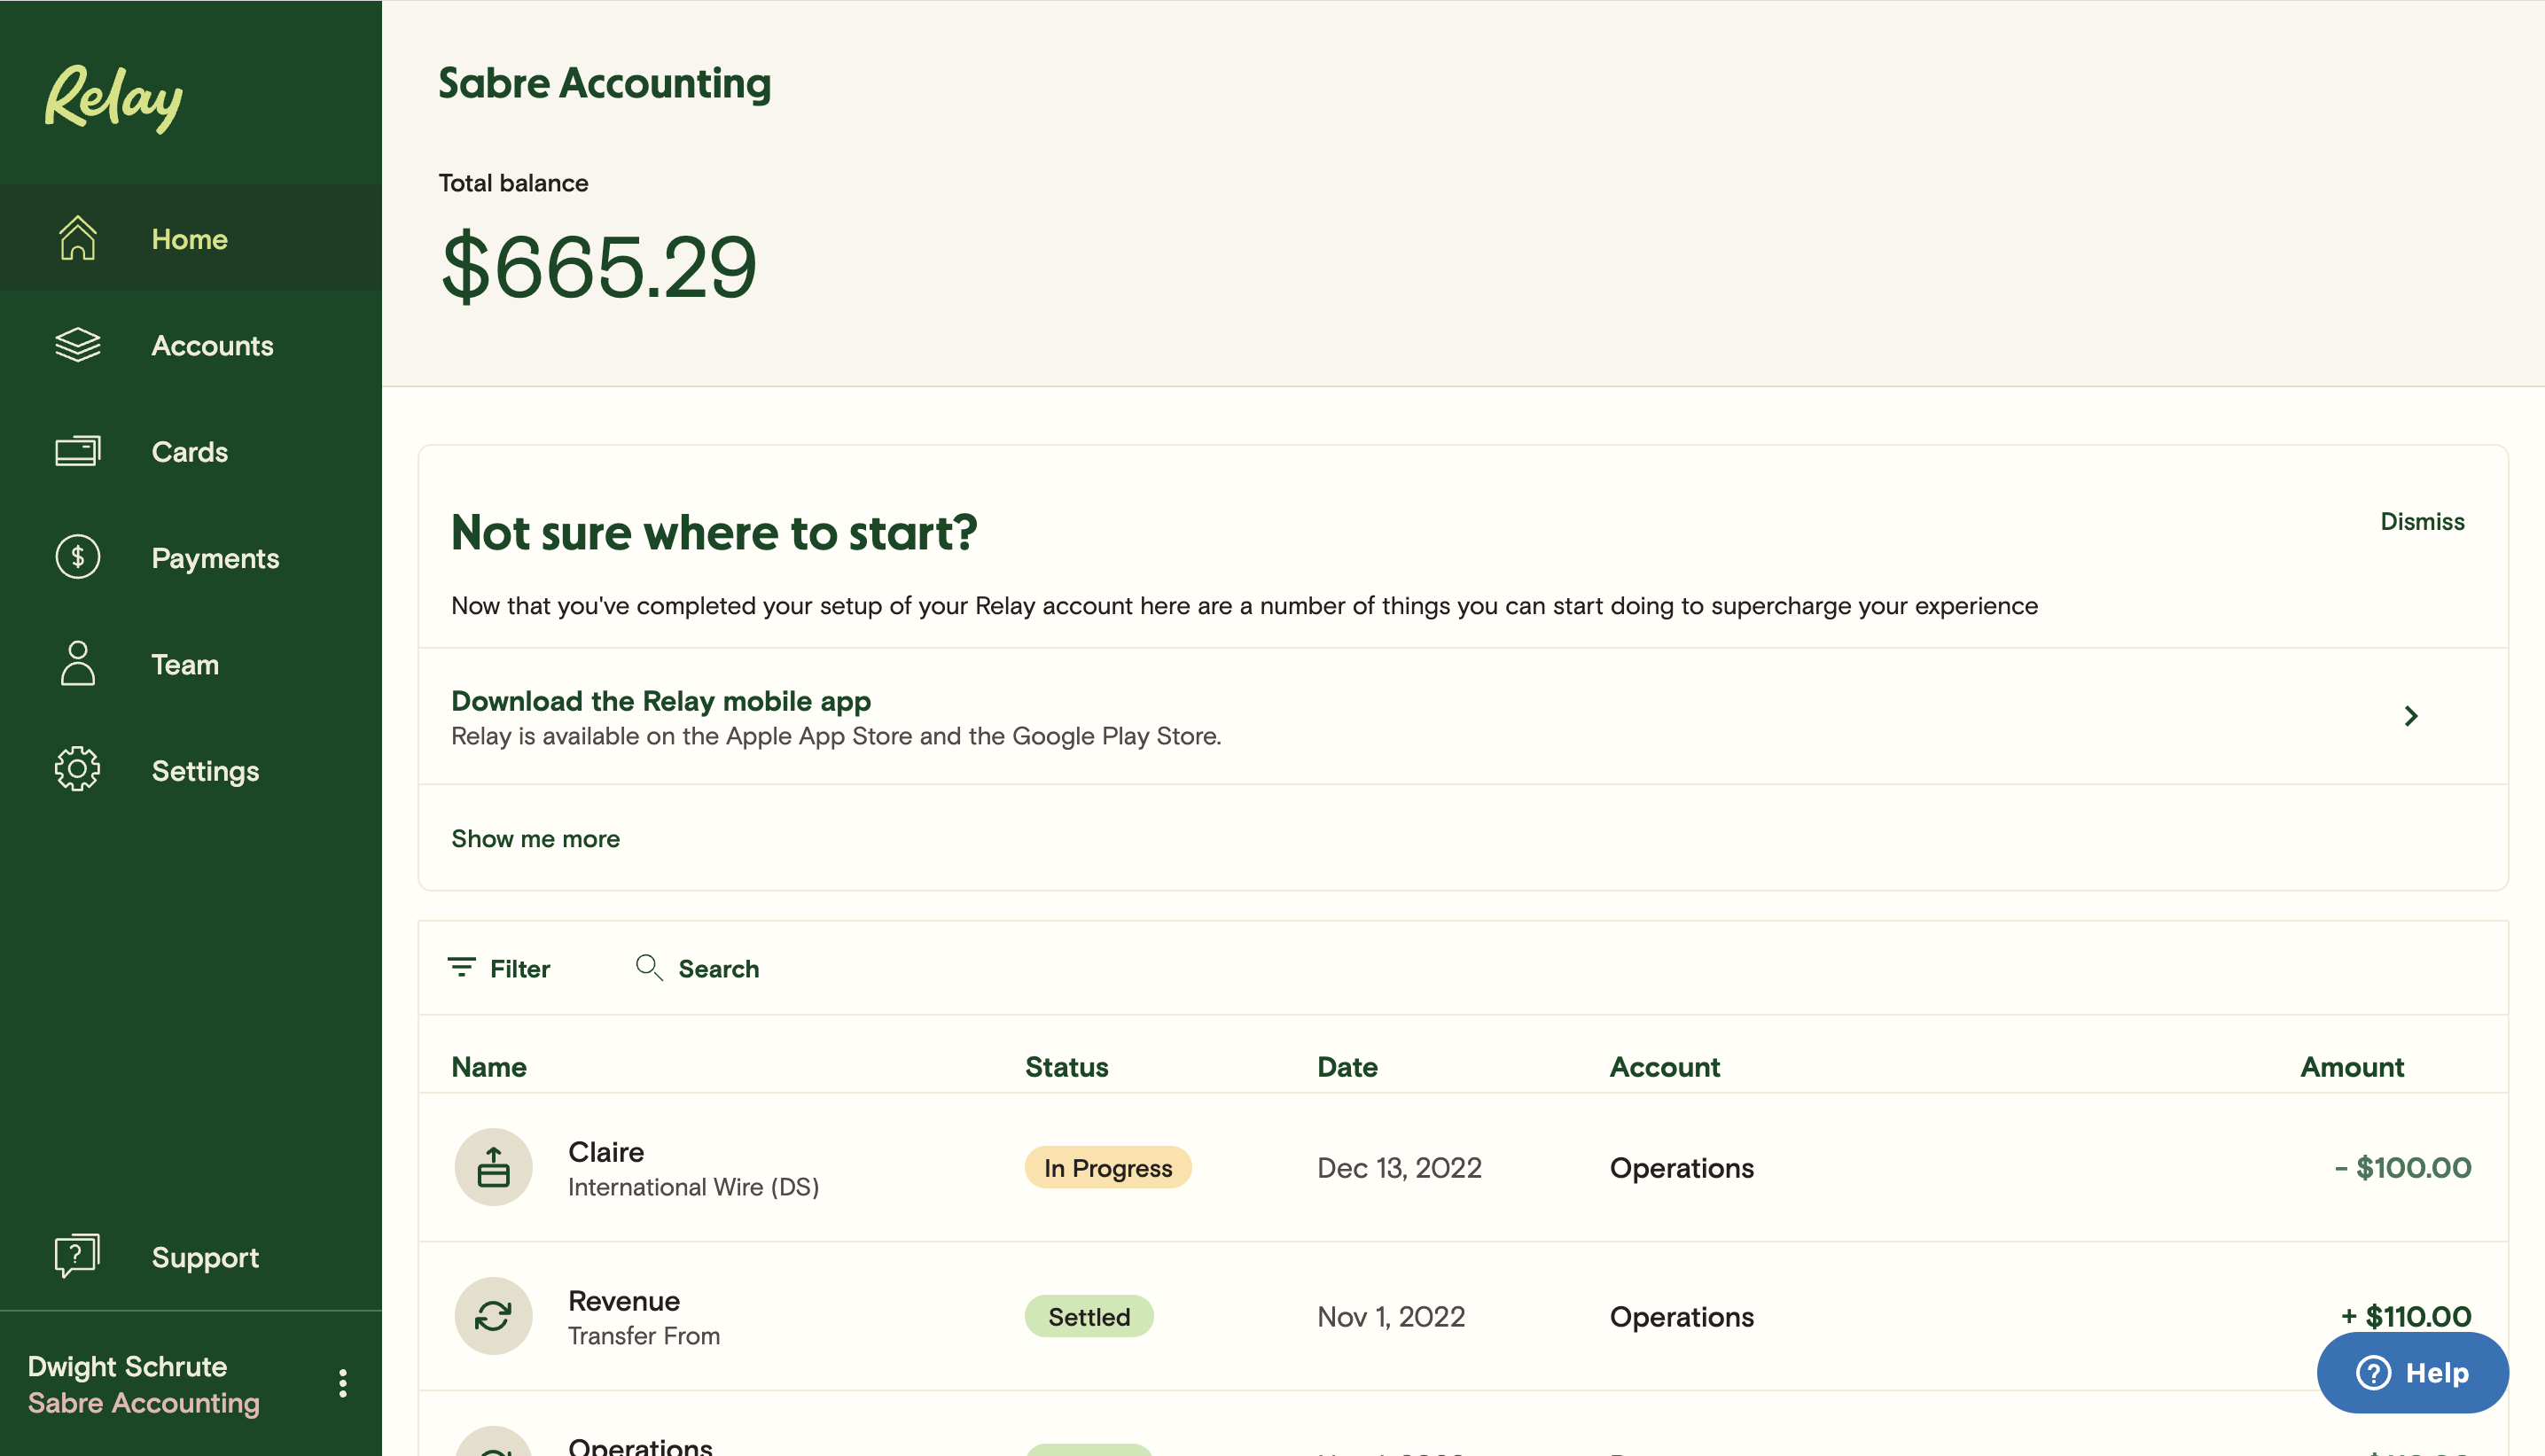Click the Support chat icon
The width and height of the screenshot is (2545, 1456).
tap(77, 1256)
